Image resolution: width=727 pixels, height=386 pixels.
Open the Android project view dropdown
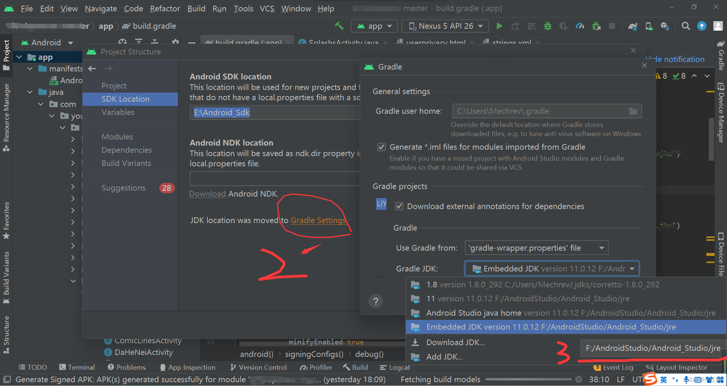coord(47,42)
